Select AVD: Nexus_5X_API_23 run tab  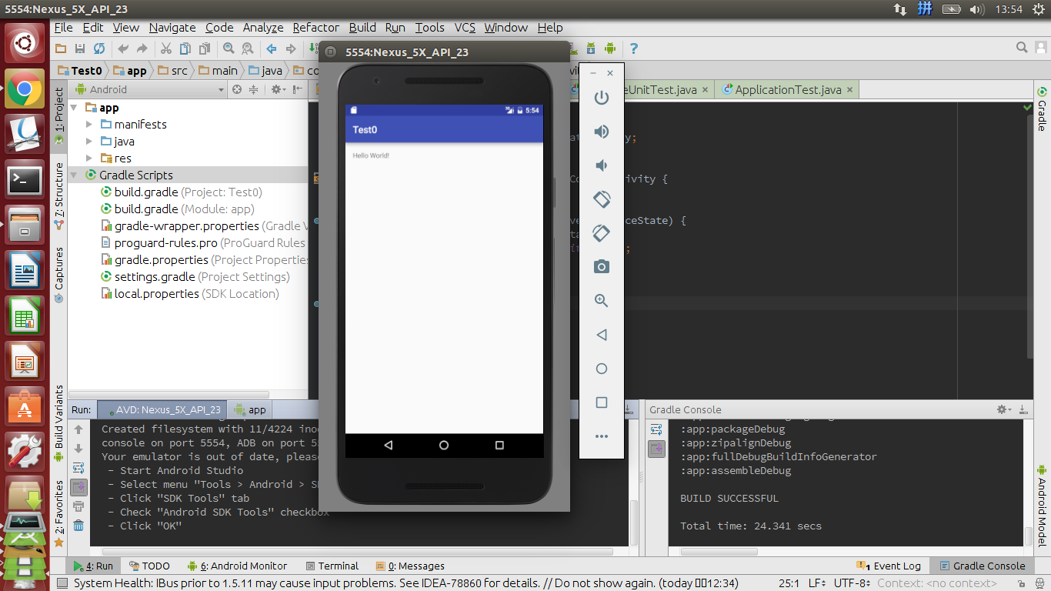(x=164, y=410)
